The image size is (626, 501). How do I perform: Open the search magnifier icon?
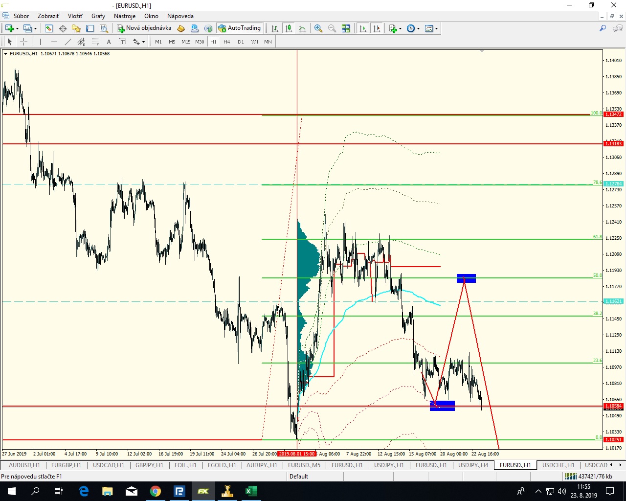coord(603,28)
